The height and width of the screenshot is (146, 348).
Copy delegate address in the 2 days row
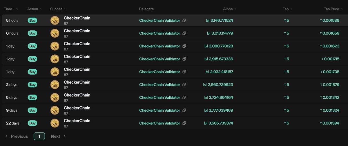pyautogui.click(x=184, y=85)
